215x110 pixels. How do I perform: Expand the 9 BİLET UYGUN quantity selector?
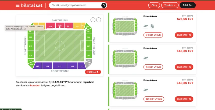pos(153,35)
